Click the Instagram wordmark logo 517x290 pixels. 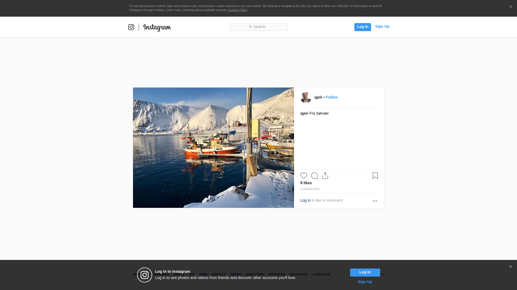coord(157,27)
